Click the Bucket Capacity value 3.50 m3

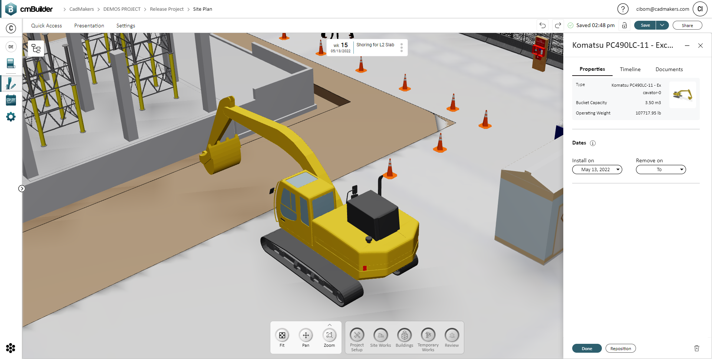click(653, 103)
